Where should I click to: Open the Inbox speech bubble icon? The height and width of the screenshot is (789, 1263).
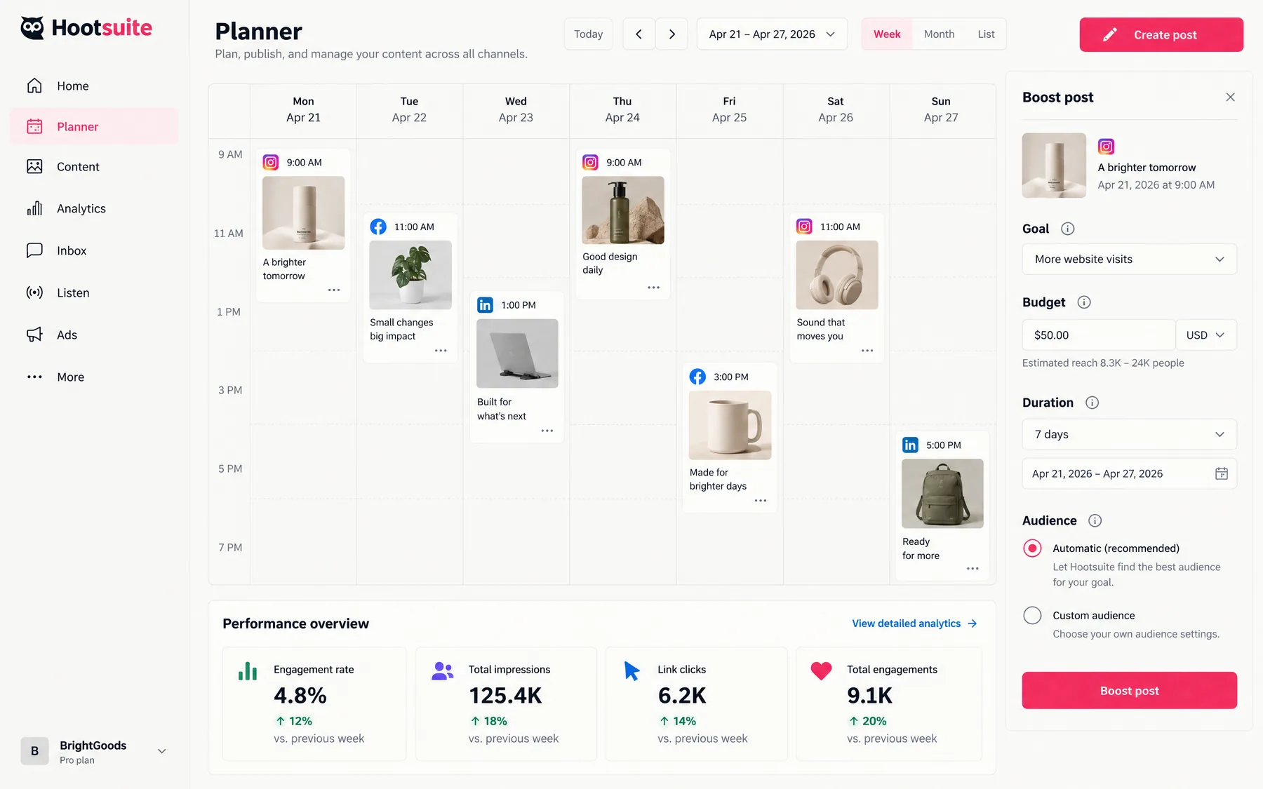pos(34,250)
